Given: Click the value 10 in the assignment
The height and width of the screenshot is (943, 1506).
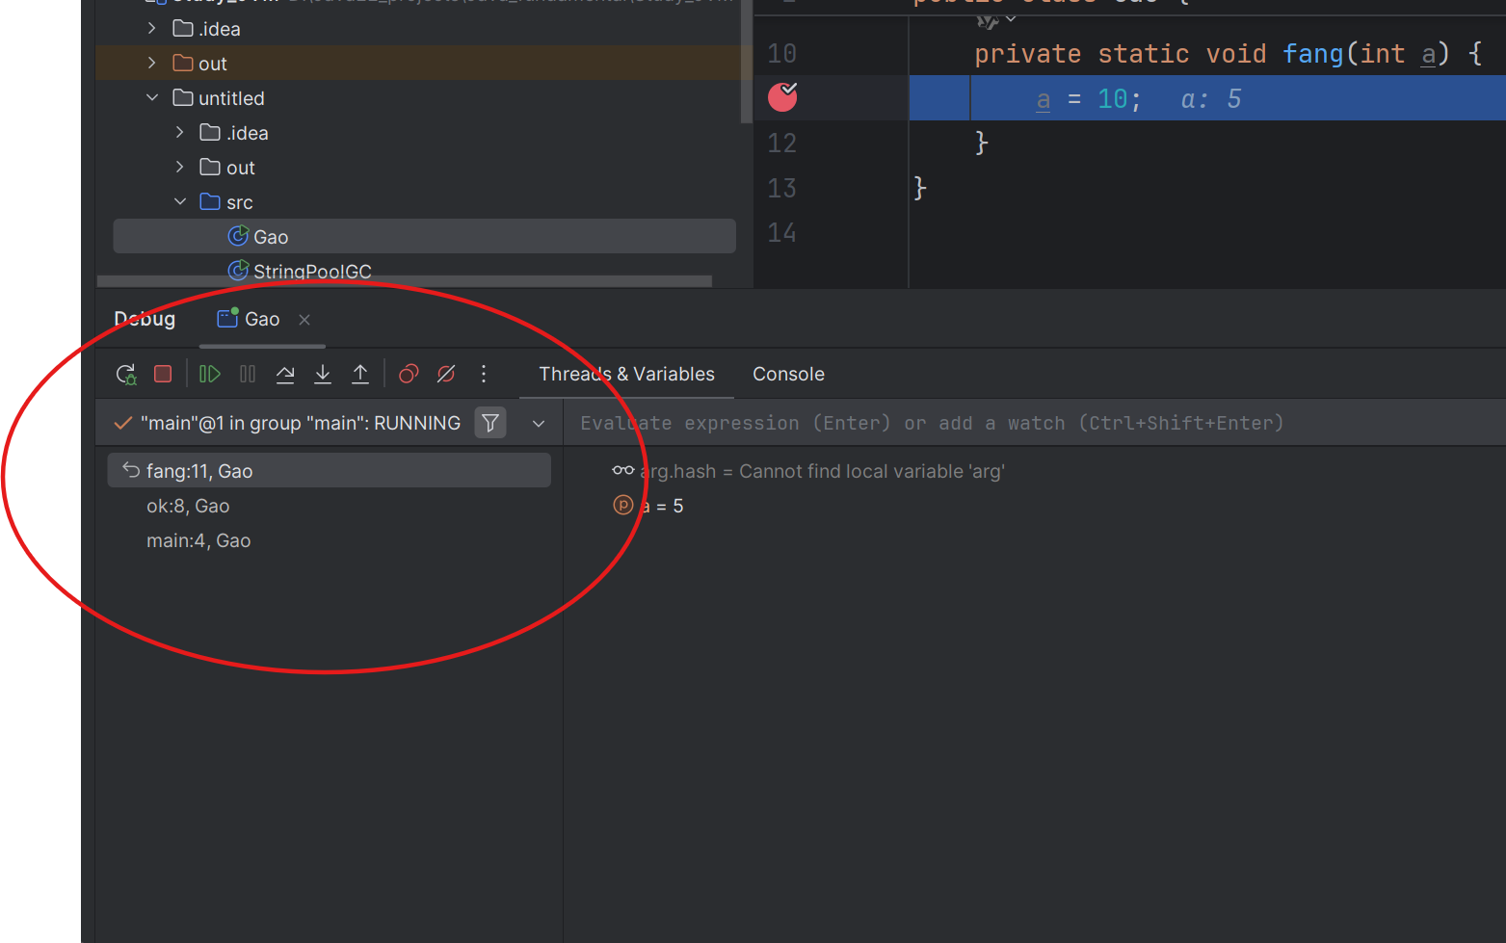Looking at the screenshot, I should tap(1112, 99).
